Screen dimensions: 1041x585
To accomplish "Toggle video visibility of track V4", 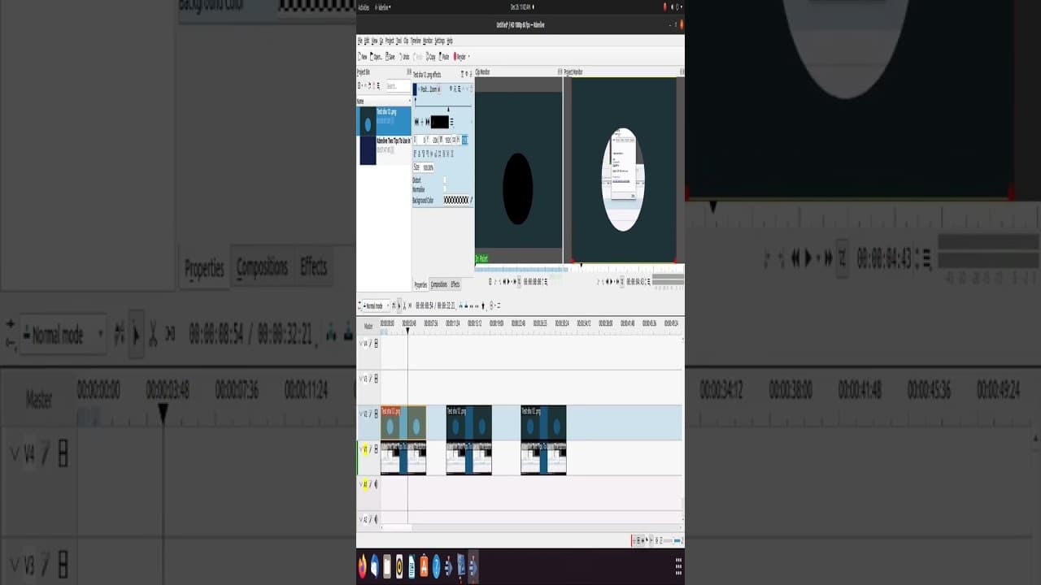I will click(x=376, y=344).
